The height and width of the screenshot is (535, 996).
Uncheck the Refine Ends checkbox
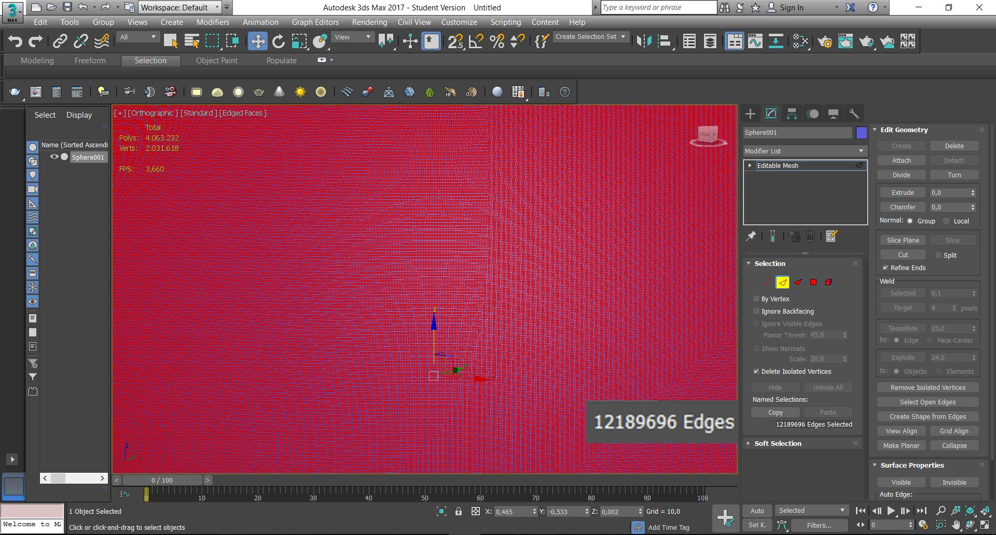[x=886, y=267]
